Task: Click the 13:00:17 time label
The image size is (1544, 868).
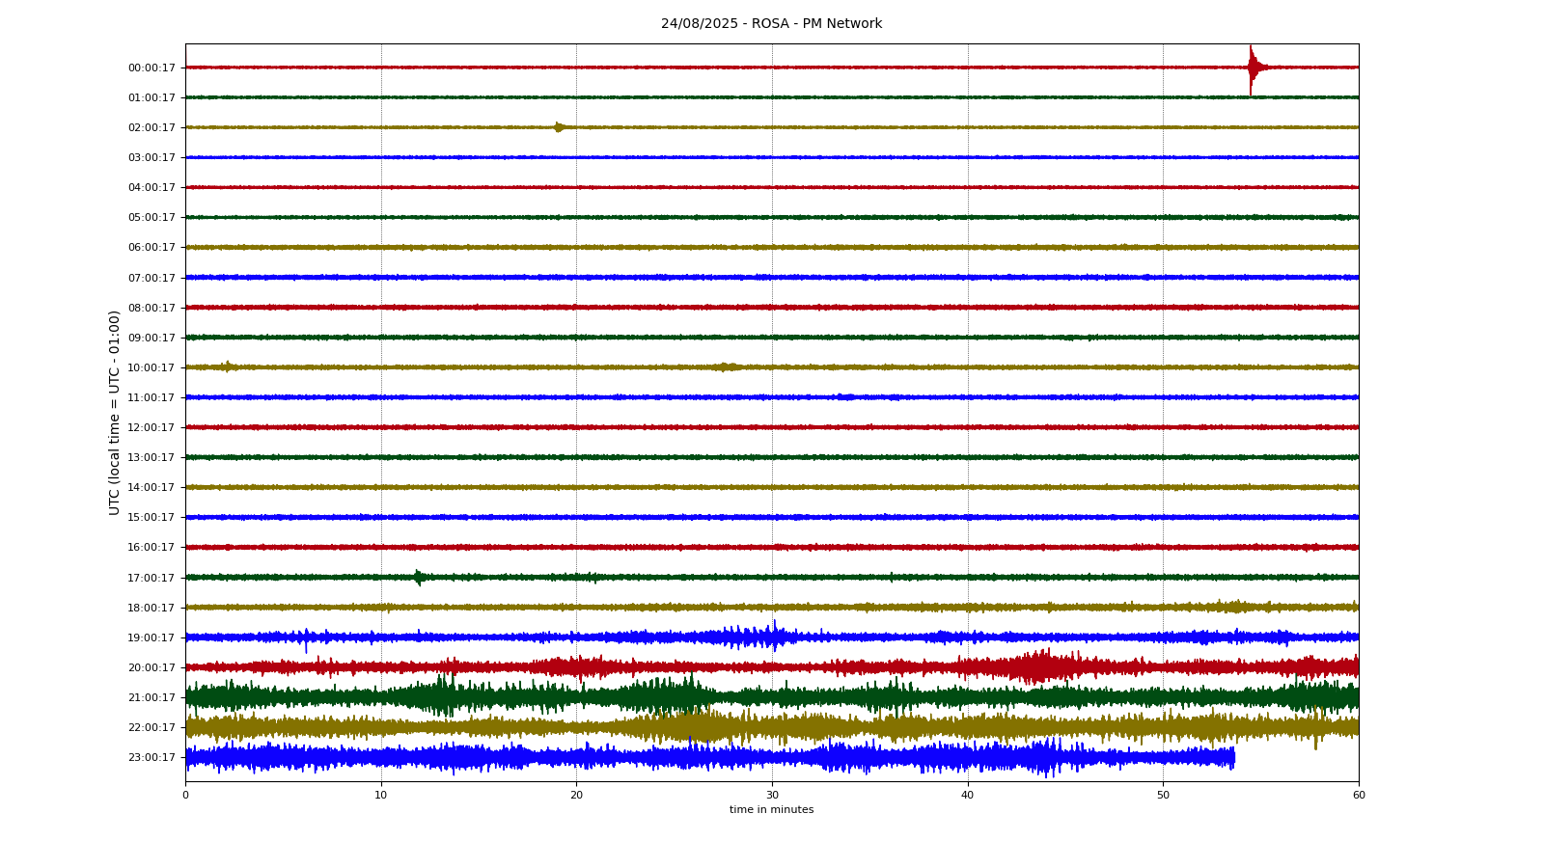Action: click(152, 457)
